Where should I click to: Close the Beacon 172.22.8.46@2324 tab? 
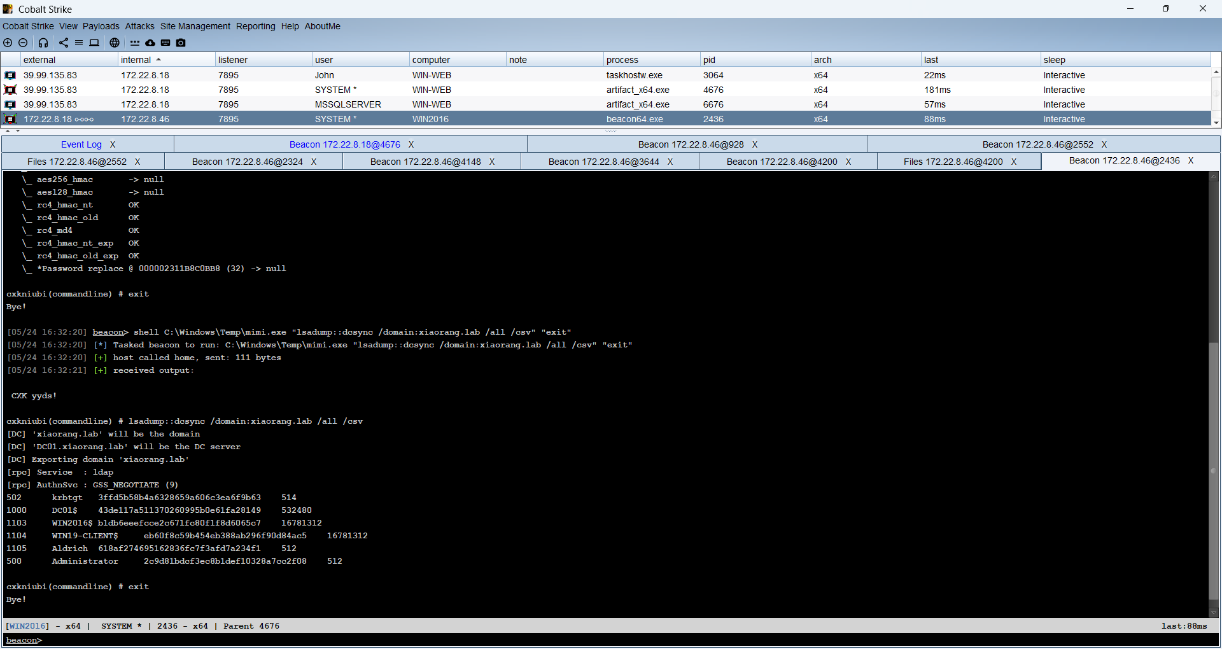[x=314, y=162]
